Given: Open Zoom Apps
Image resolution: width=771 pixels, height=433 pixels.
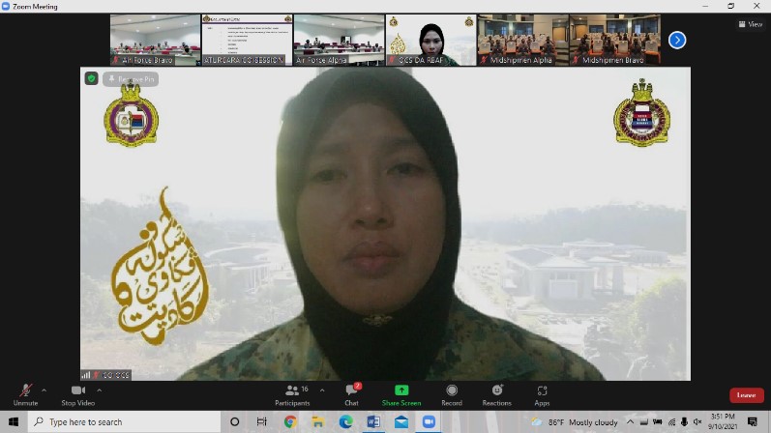Looking at the screenshot, I should click(542, 395).
